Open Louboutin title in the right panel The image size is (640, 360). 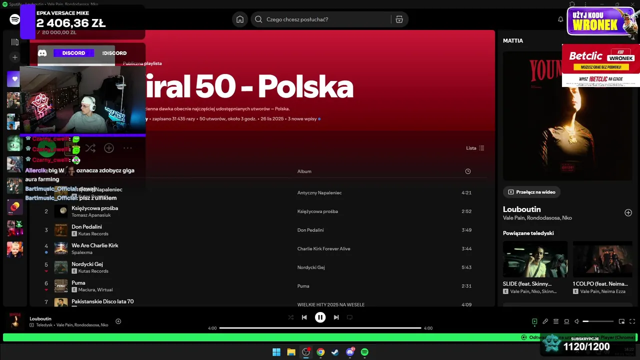tap(522, 209)
